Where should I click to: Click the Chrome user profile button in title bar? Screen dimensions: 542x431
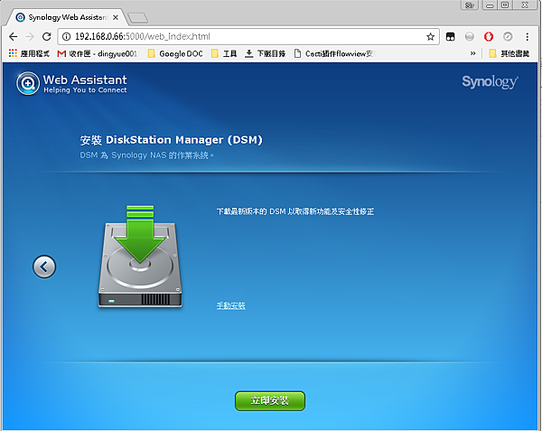coord(470,5)
